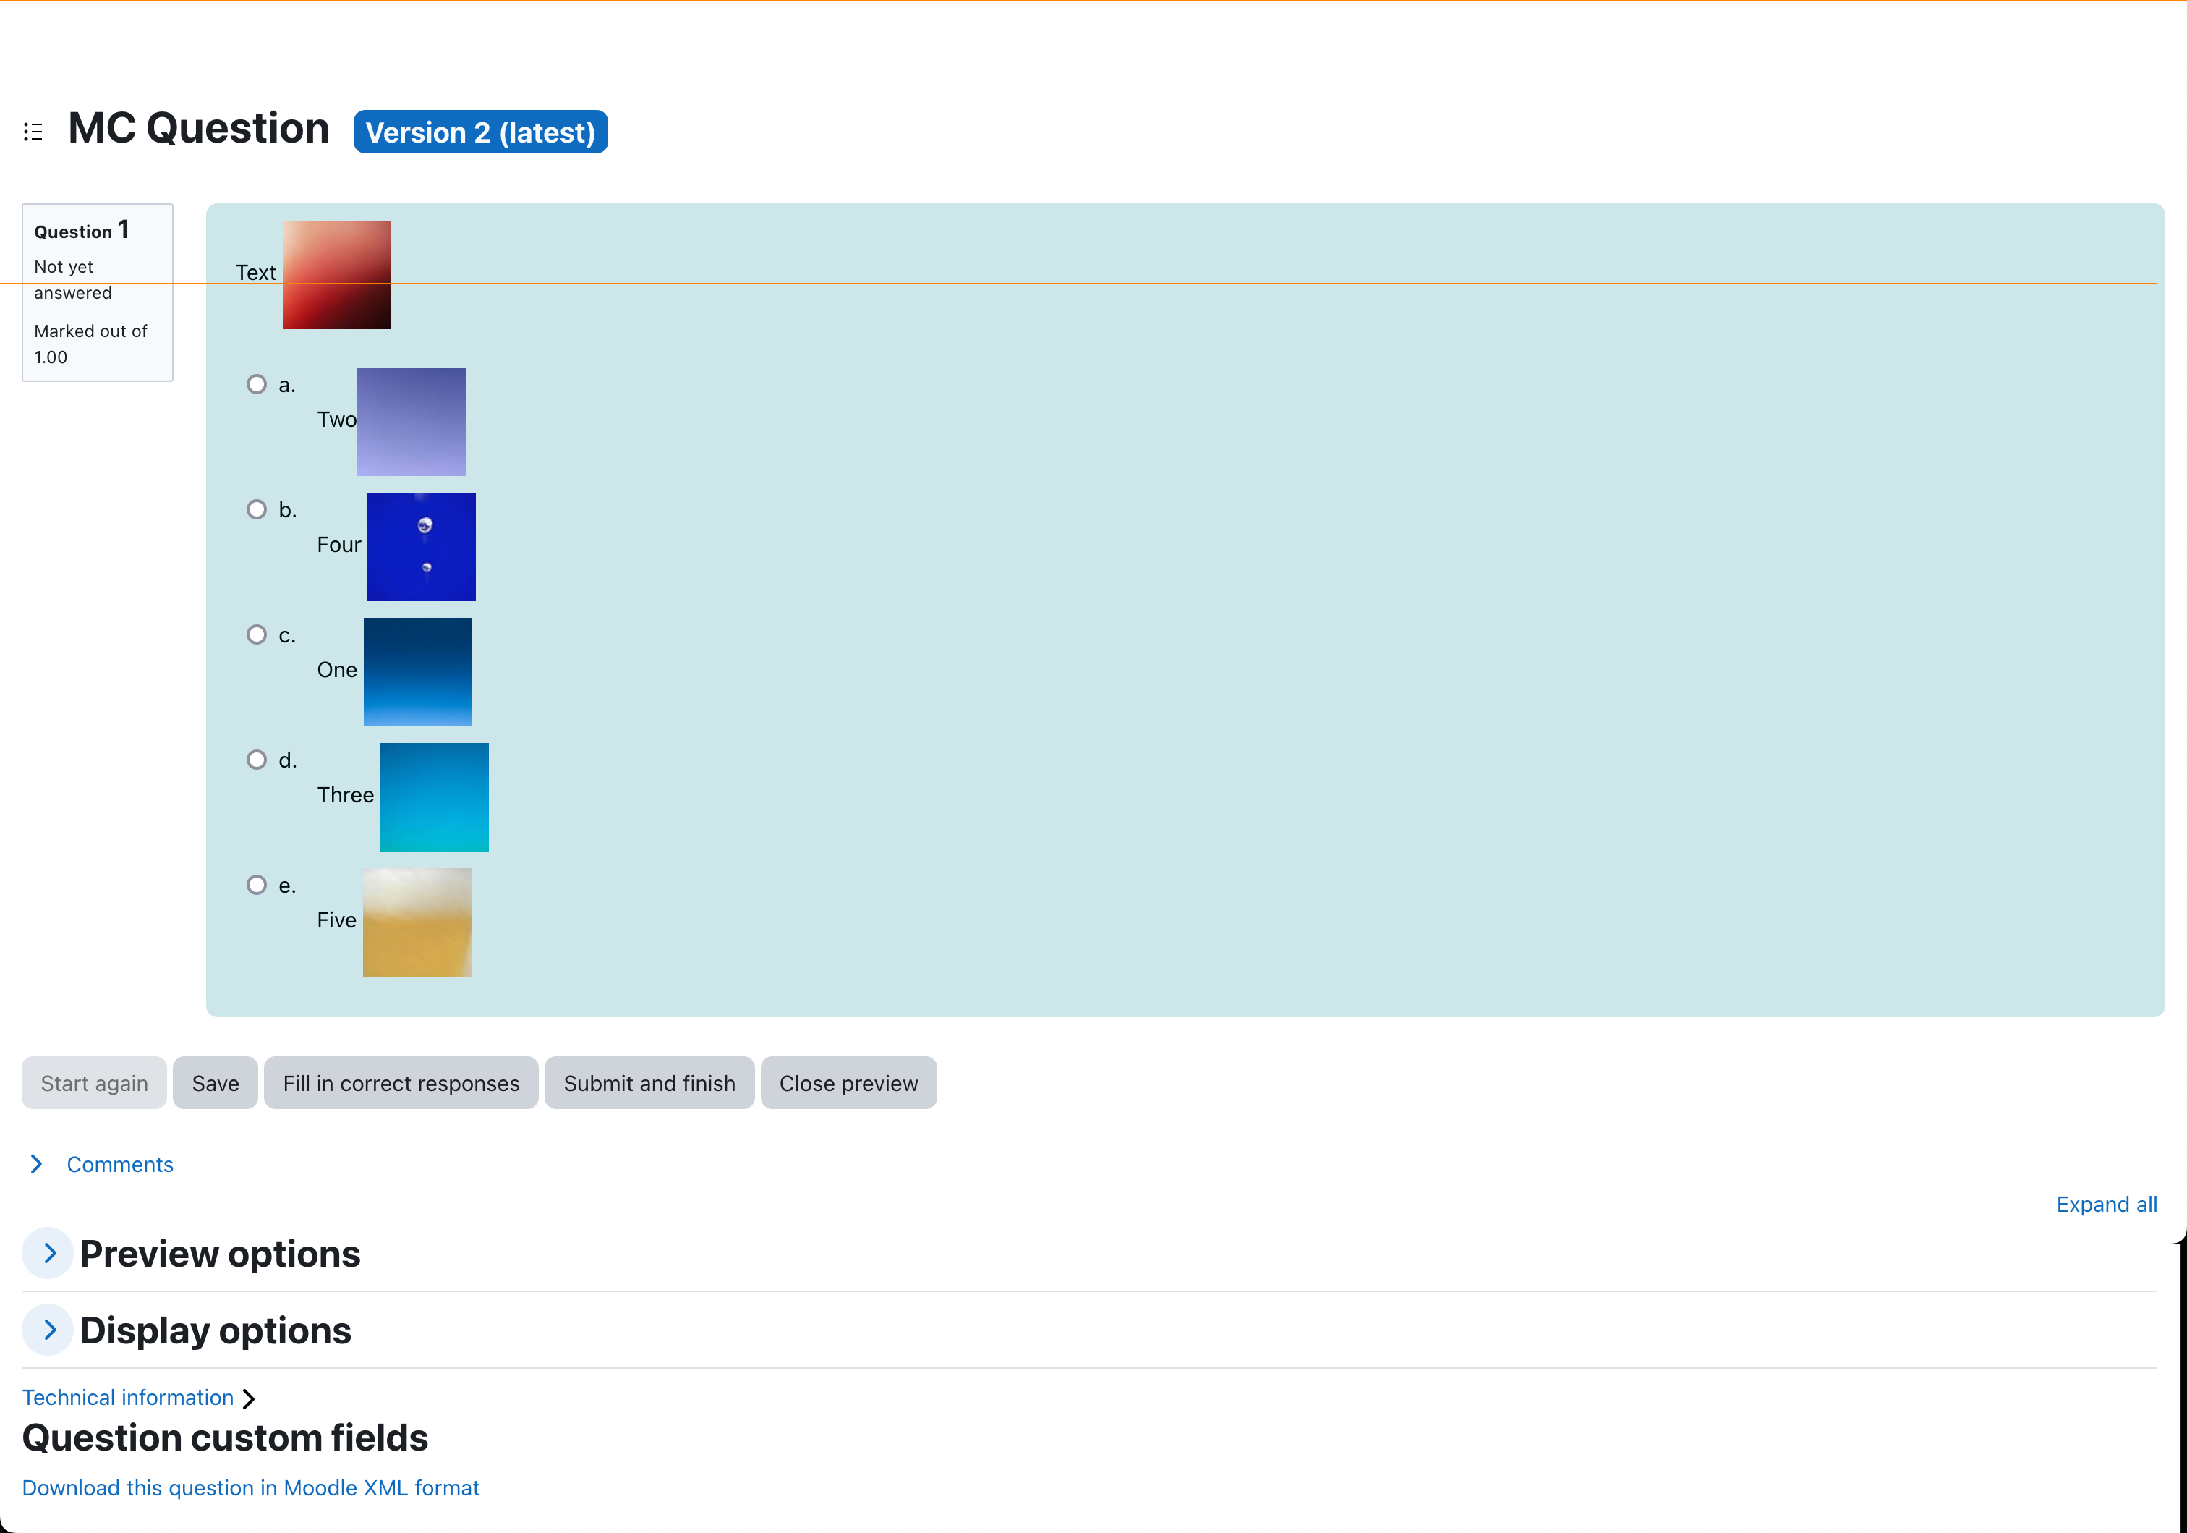
Task: Click the Marked out of 1.00 text
Action: [x=90, y=344]
